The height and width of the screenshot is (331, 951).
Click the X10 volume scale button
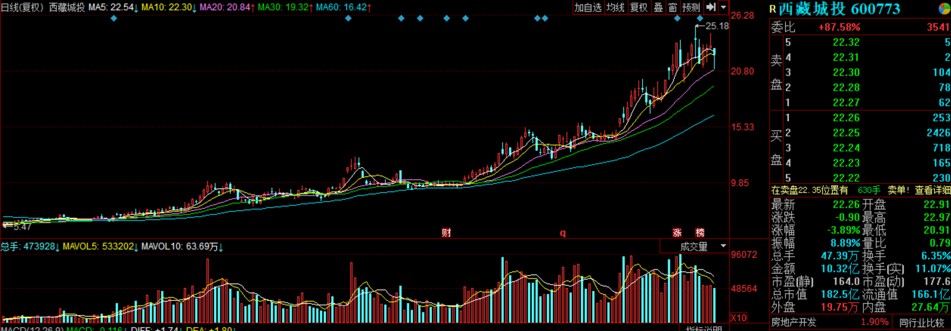click(x=739, y=318)
